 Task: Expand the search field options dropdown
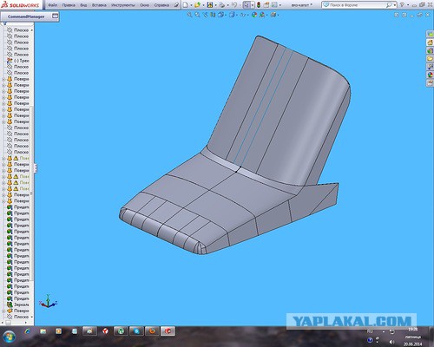point(394,5)
